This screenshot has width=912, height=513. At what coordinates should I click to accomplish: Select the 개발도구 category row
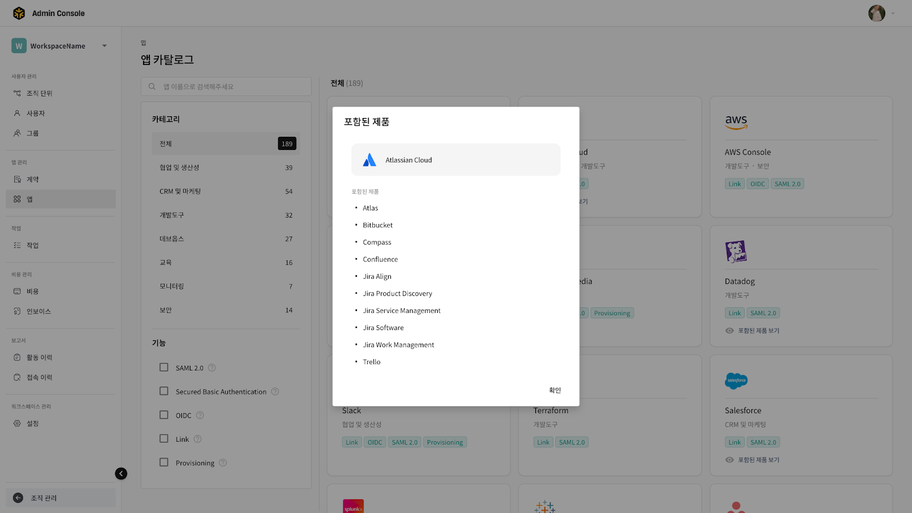[226, 215]
